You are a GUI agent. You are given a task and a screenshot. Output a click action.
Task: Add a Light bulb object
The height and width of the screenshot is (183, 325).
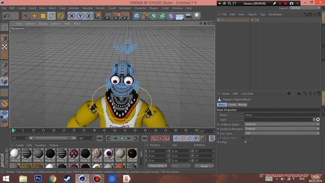[x=197, y=16]
